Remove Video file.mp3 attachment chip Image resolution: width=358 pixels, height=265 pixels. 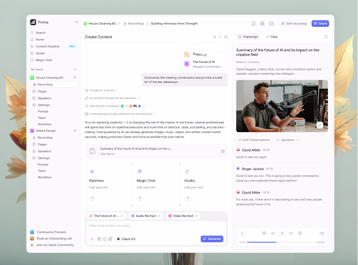pyautogui.click(x=196, y=216)
